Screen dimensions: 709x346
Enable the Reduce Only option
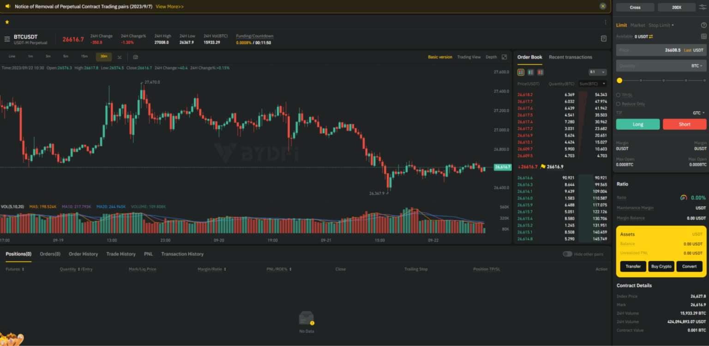point(619,104)
